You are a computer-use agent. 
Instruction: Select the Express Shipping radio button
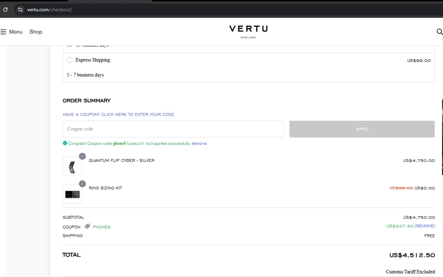(70, 60)
